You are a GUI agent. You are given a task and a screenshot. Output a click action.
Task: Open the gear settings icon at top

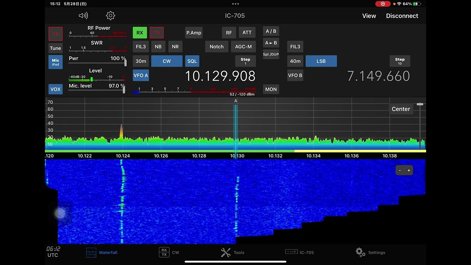pyautogui.click(x=110, y=15)
